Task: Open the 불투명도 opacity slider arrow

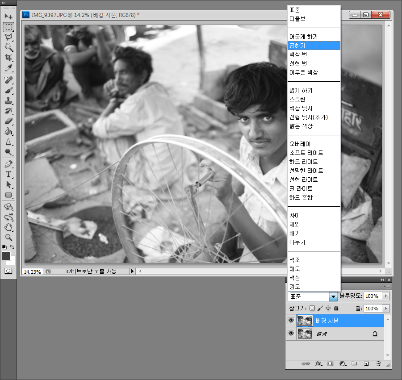Action: click(386, 296)
